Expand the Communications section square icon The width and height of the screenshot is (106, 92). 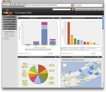[x=16, y=22]
